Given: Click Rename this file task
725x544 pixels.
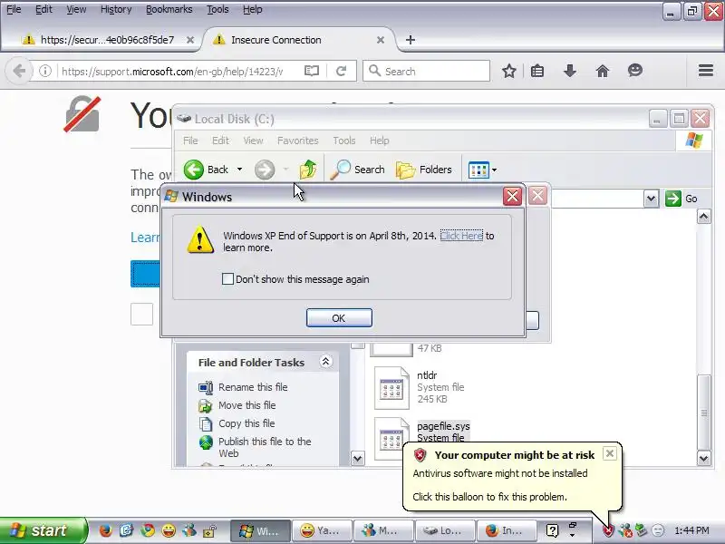Looking at the screenshot, I should click(x=253, y=387).
